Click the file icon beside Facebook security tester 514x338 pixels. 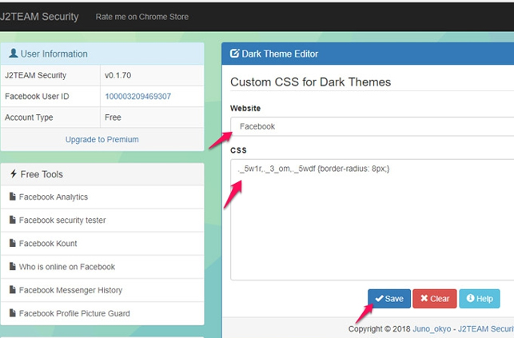click(13, 220)
